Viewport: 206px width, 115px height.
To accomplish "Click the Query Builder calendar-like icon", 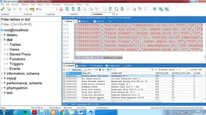I will [140, 9].
